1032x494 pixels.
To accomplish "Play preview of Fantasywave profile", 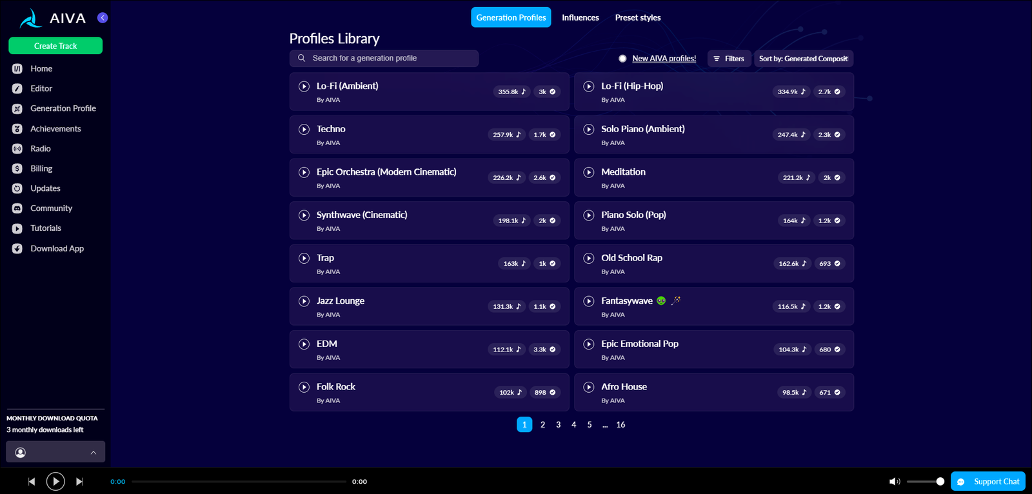I will click(x=589, y=301).
